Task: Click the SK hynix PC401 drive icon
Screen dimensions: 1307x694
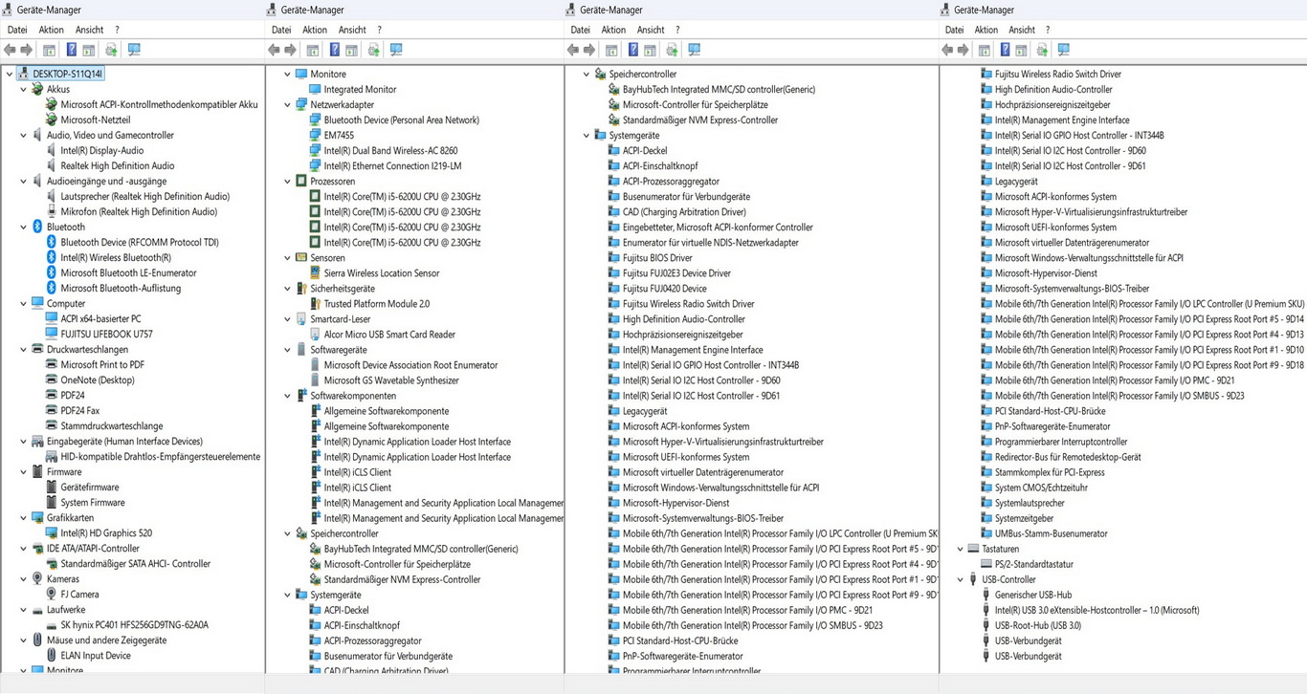Action: [52, 625]
